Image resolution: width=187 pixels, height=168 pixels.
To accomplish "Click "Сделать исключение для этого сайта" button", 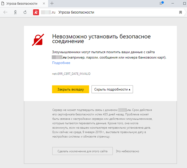I will click(83, 151).
